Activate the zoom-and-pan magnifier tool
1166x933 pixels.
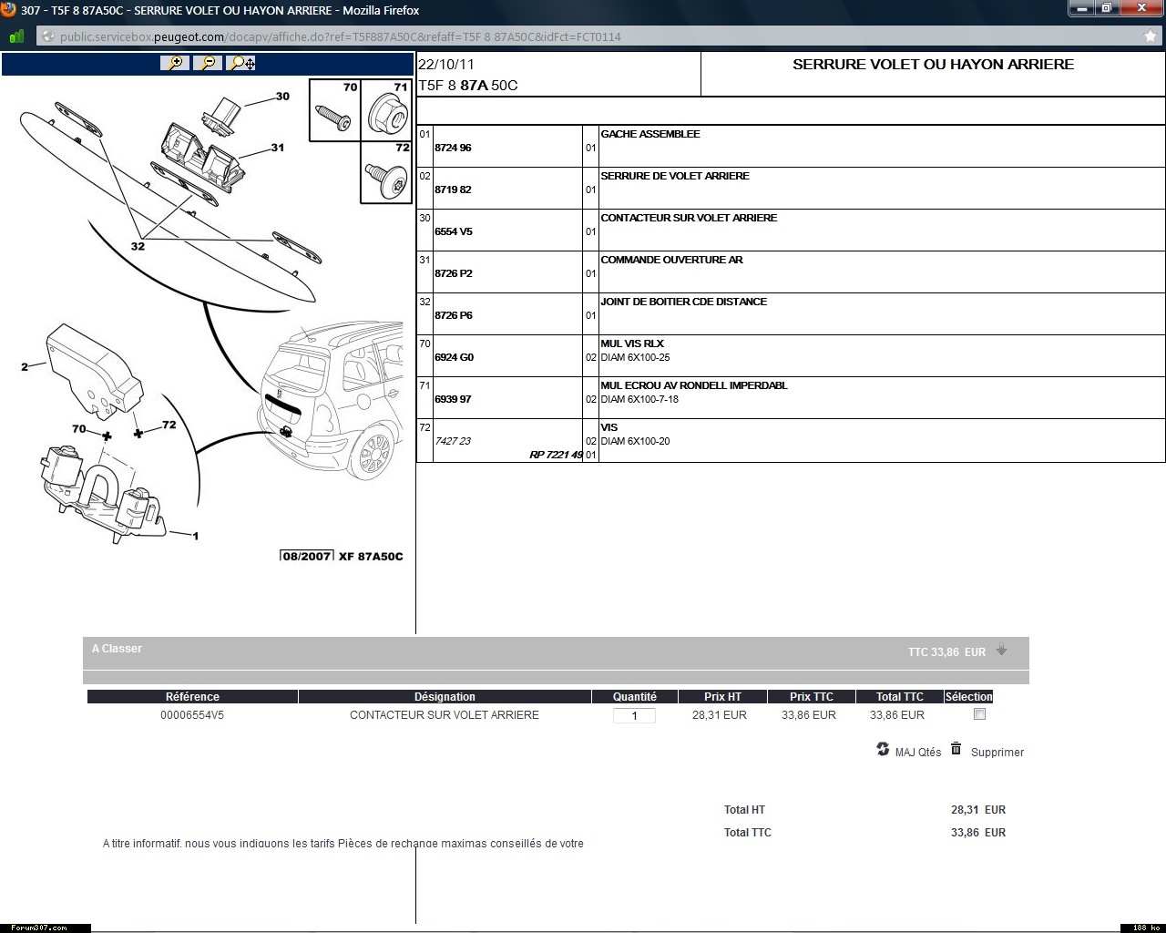pyautogui.click(x=242, y=63)
